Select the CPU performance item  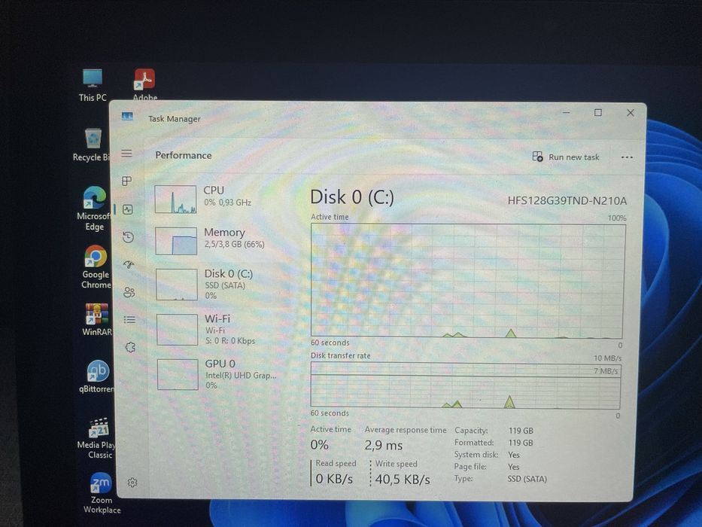point(218,199)
